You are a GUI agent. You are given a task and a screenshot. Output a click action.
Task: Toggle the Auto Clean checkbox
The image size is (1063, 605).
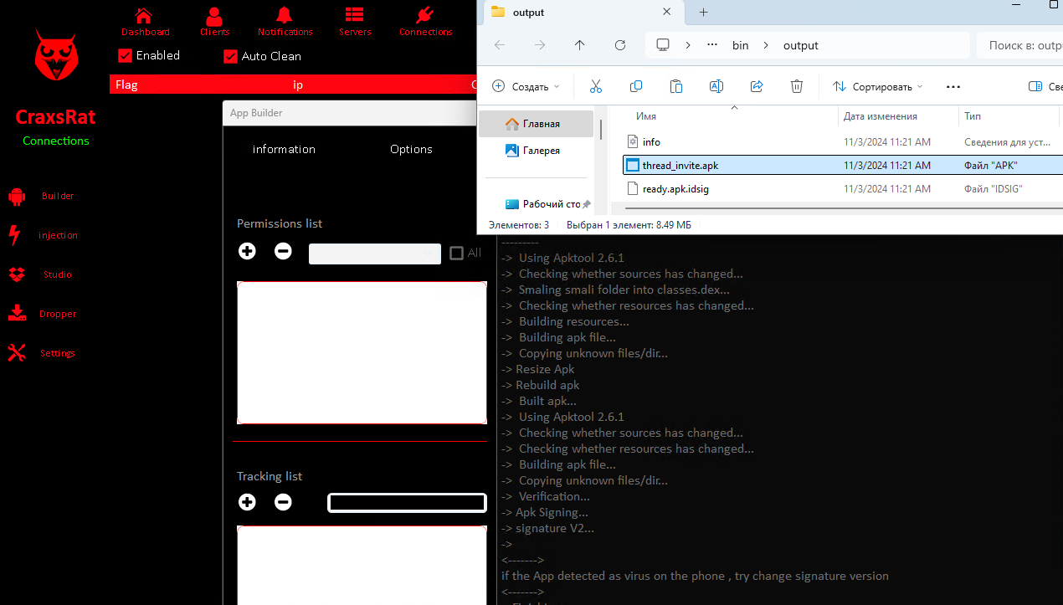coord(231,56)
